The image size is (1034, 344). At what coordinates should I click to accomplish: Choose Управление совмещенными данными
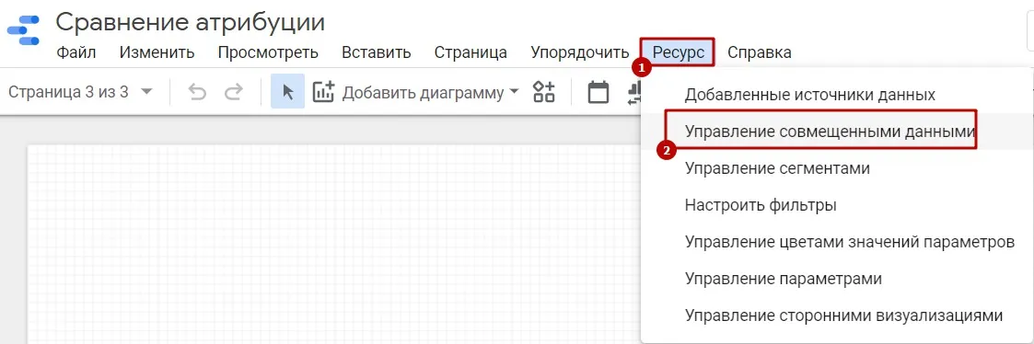(x=838, y=132)
